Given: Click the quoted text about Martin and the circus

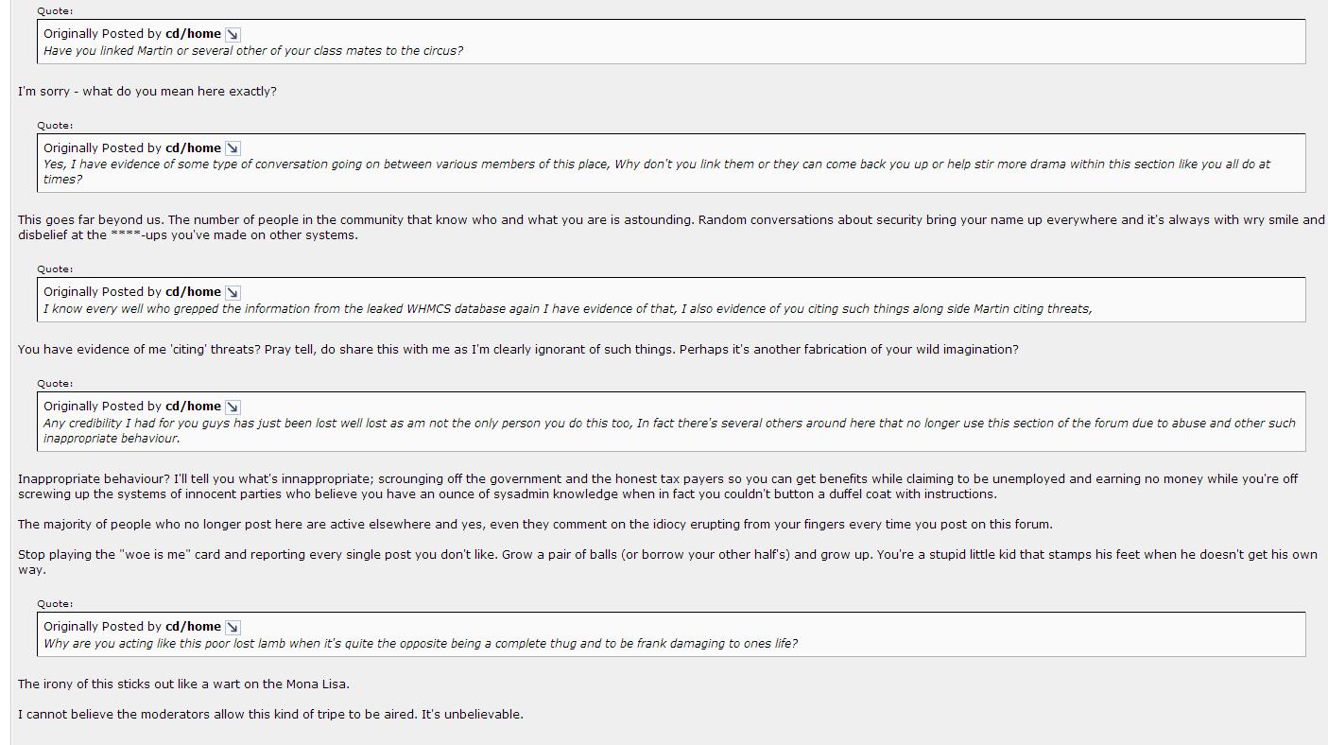Looking at the screenshot, I should point(253,51).
